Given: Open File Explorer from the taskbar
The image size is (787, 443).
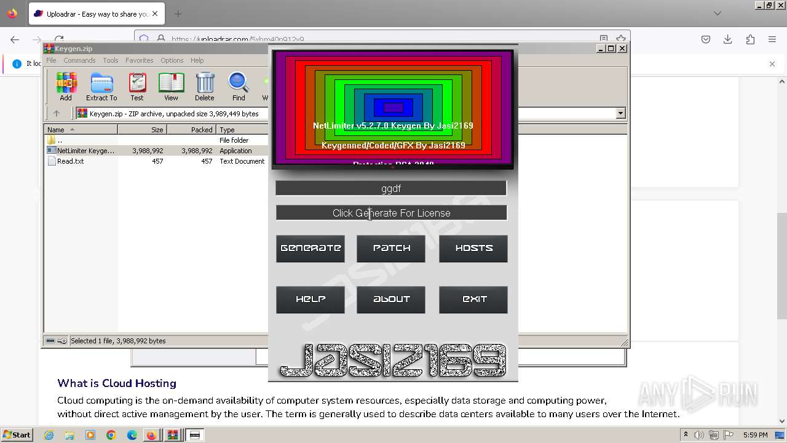Looking at the screenshot, I should pos(69,435).
